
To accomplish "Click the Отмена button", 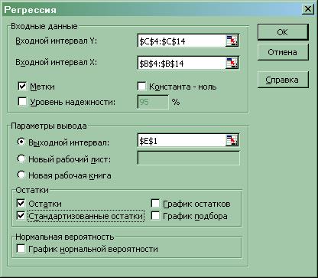I will (x=283, y=52).
